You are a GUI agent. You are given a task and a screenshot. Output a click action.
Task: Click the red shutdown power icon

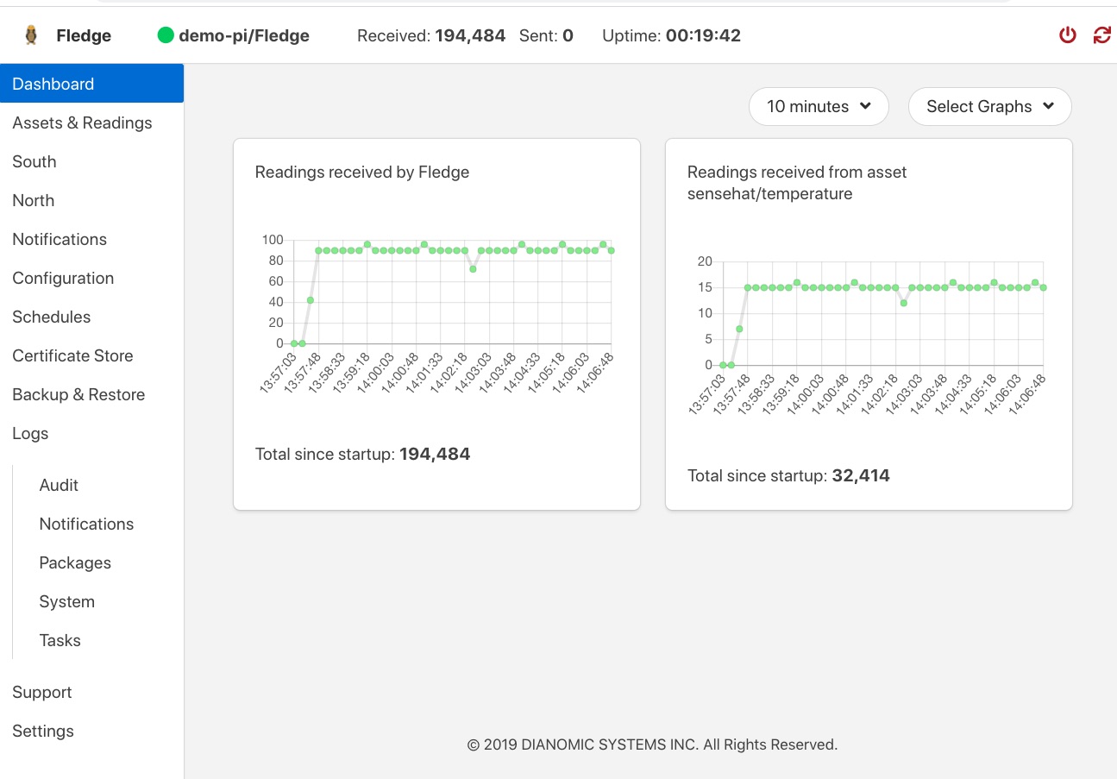(1068, 35)
